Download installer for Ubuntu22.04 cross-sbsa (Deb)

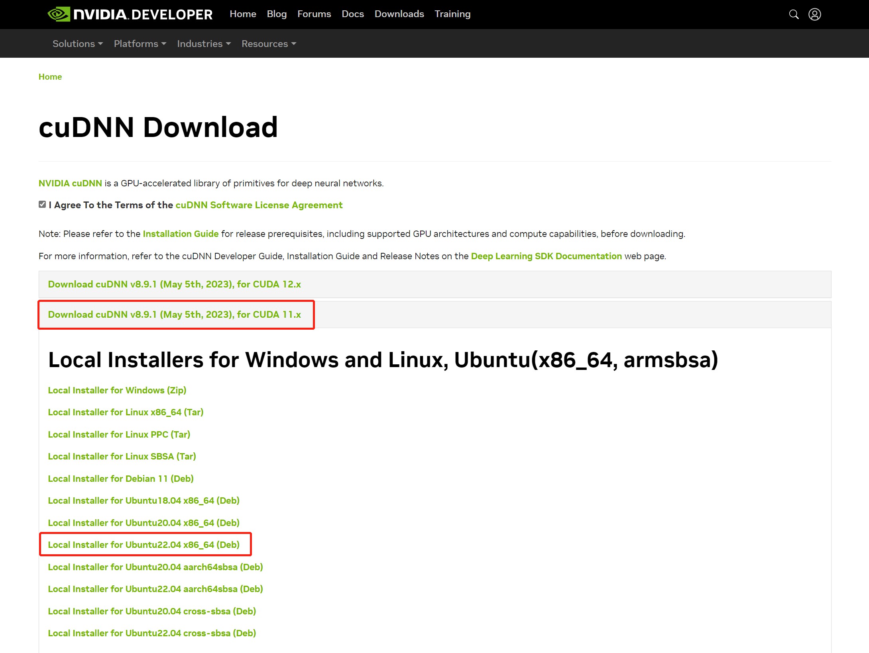pyautogui.click(x=152, y=633)
